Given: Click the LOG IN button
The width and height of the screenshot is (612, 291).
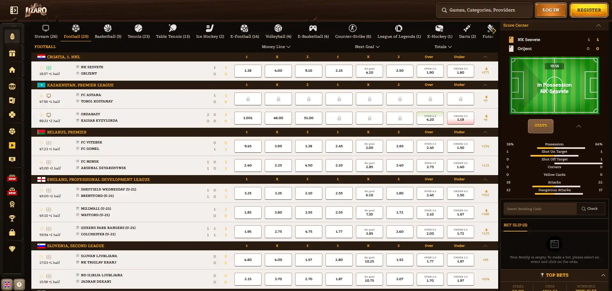Looking at the screenshot, I should click(551, 10).
